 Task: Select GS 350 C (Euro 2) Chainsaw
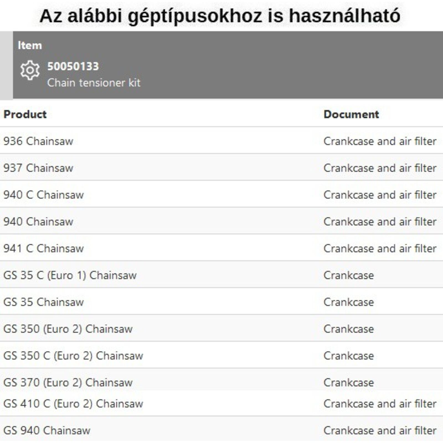pos(73,356)
